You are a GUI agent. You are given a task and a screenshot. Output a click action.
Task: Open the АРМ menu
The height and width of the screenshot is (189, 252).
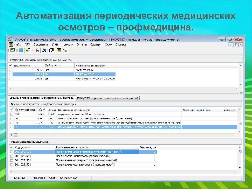[27, 44]
